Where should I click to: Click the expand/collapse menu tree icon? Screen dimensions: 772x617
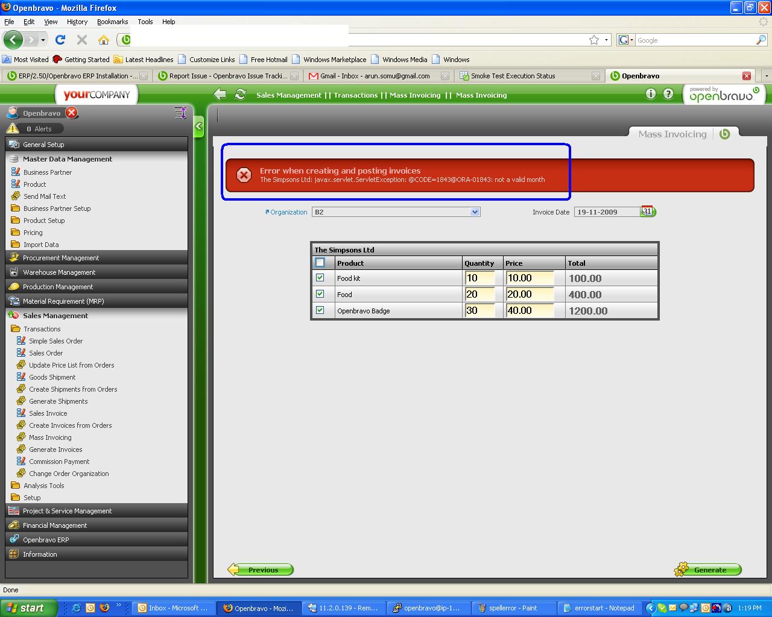(180, 113)
